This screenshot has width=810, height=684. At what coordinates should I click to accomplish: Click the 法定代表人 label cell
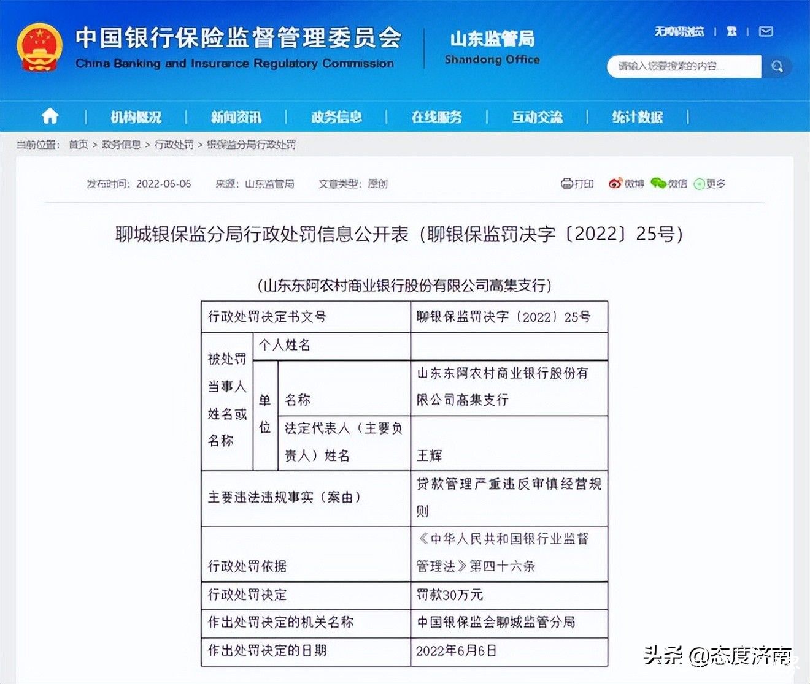(344, 443)
